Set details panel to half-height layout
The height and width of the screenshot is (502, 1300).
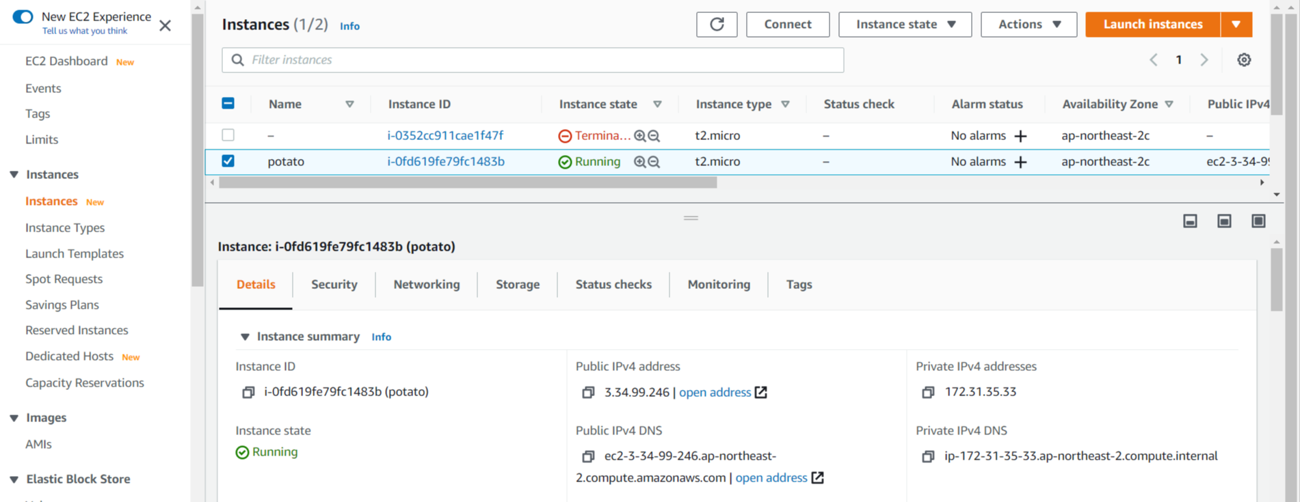pos(1225,221)
